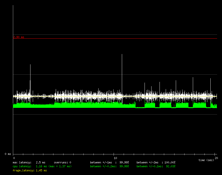Image resolution: width=222 pixels, height=175 pixels.
Task: Click the overruns: 0 readout
Action: (x=62, y=162)
